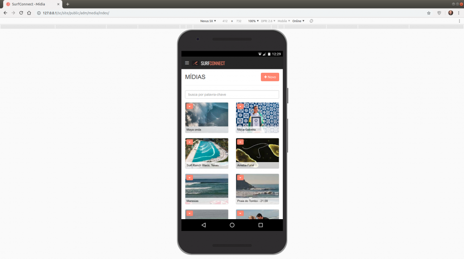Open the shield extension icon
Screen dimensions: 464x259
tap(439, 13)
